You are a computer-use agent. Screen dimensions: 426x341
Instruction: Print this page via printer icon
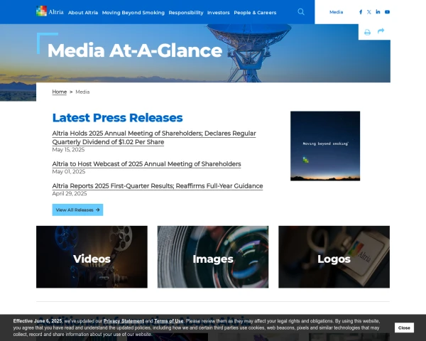367,33
